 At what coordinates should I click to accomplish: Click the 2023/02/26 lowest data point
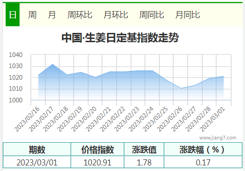point(181,89)
